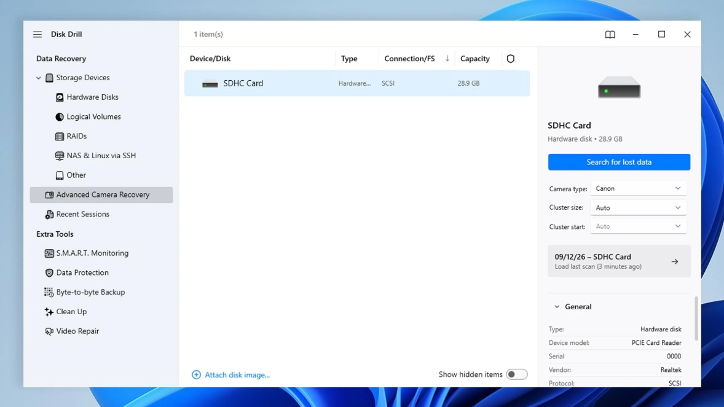Image resolution: width=724 pixels, height=407 pixels.
Task: Click the Video Repair icon
Action: coord(49,332)
